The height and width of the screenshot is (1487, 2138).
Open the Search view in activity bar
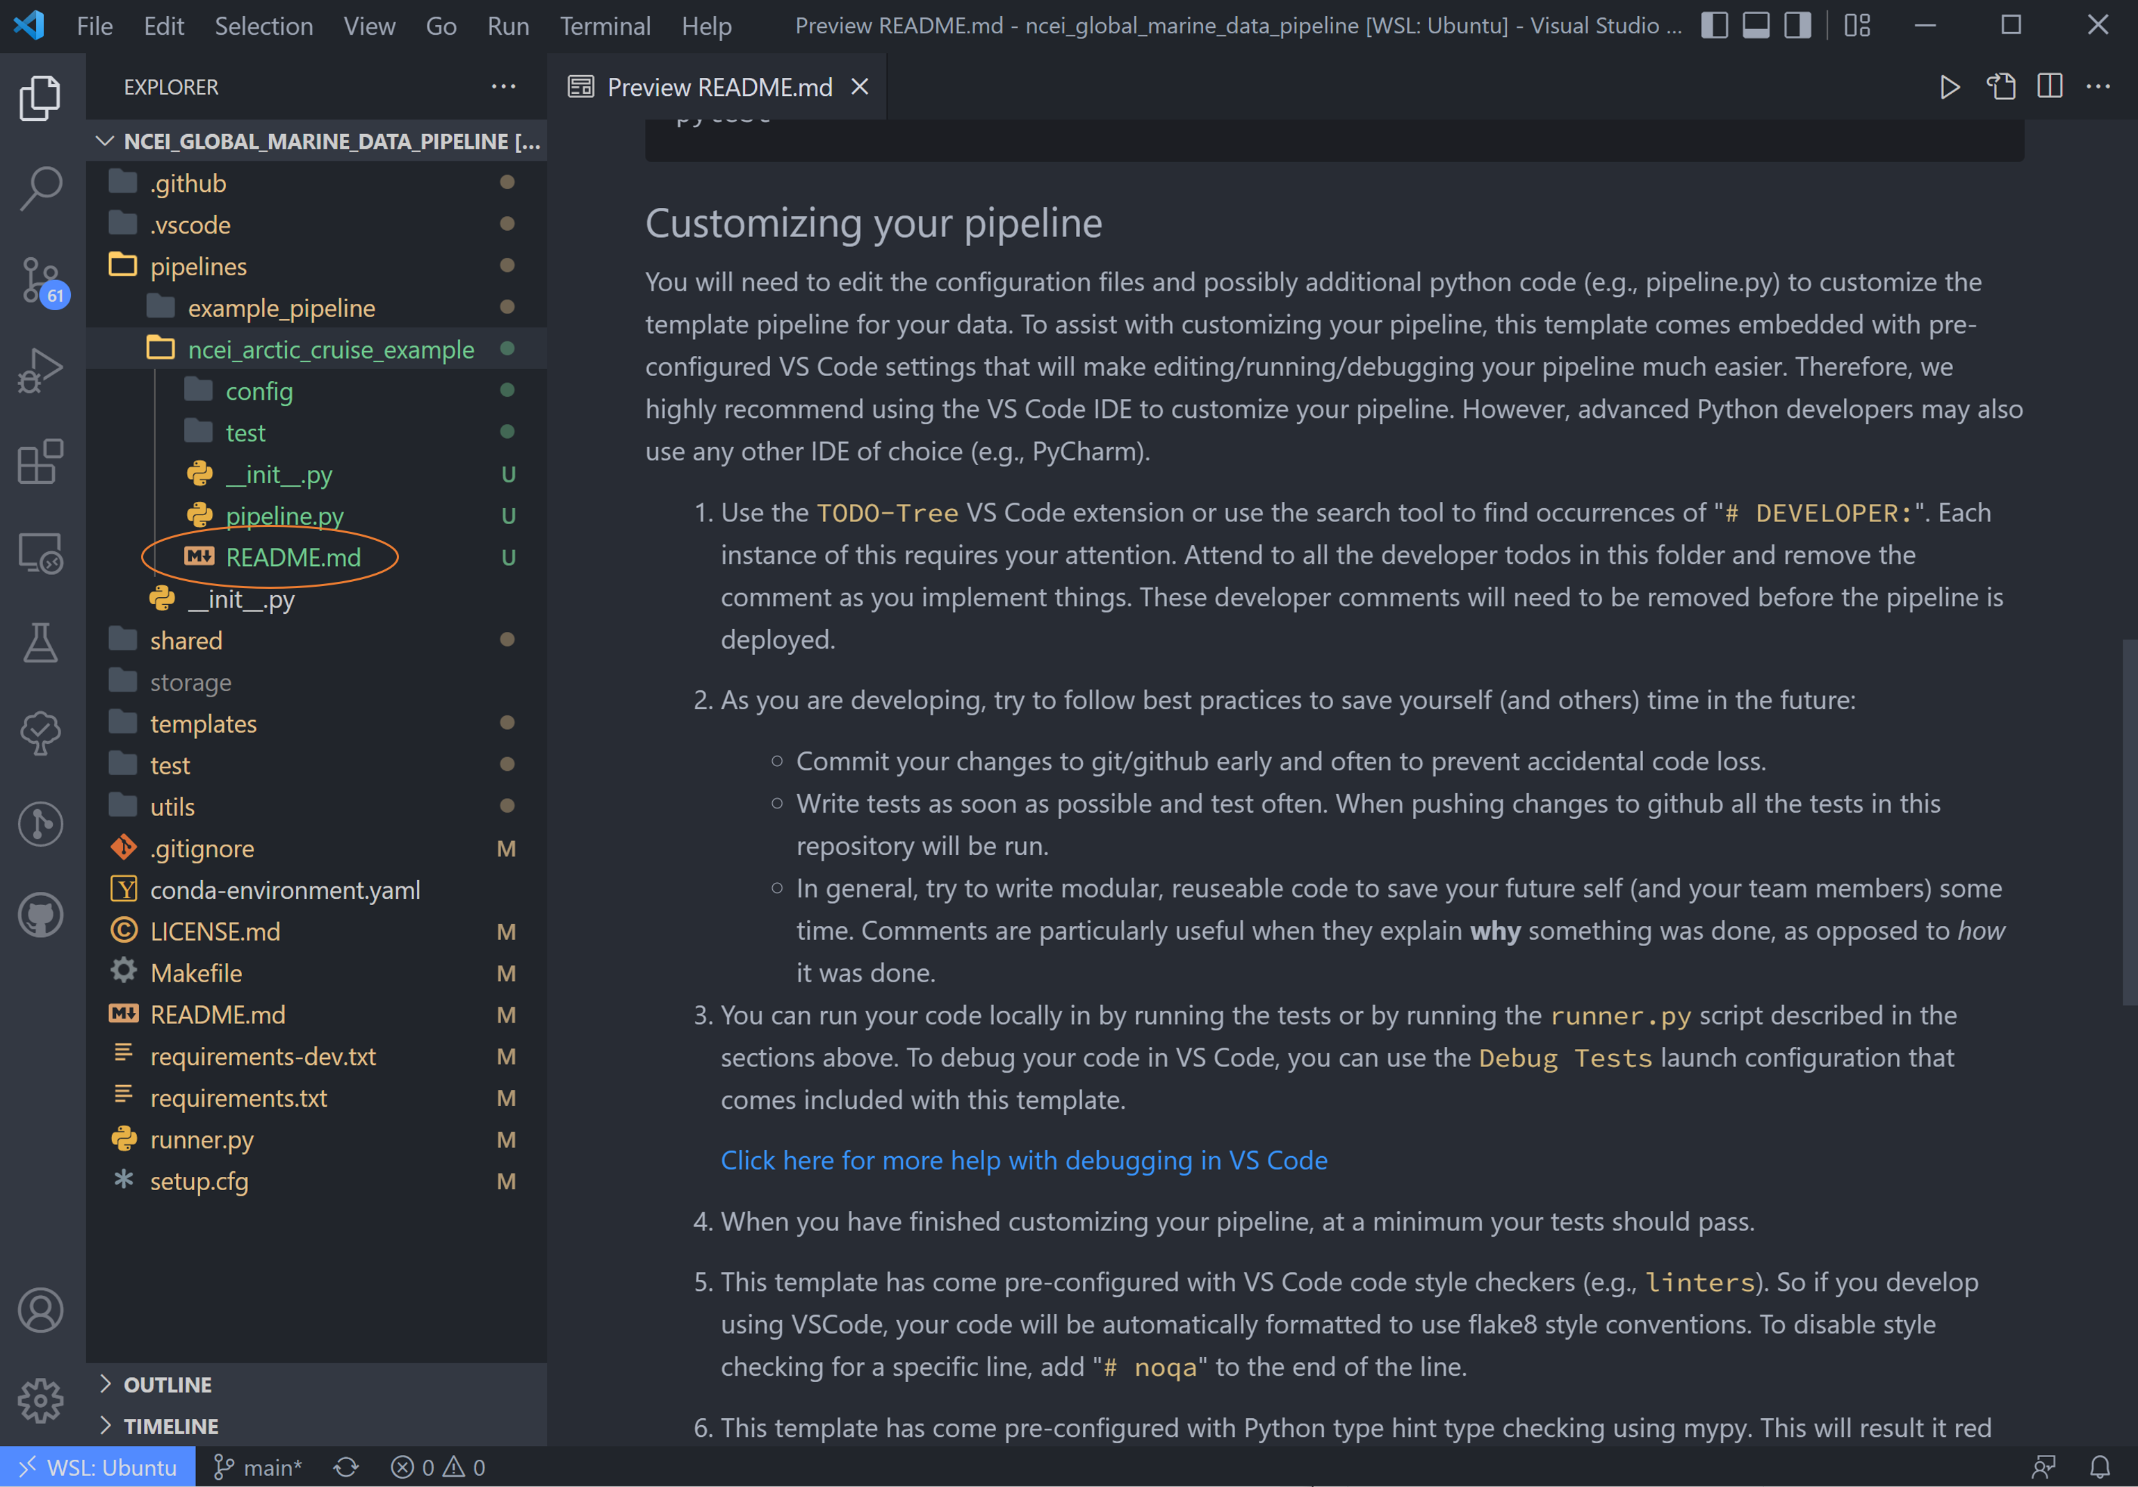tap(41, 187)
